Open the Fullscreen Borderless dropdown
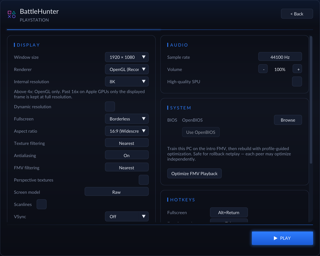Image resolution: width=320 pixels, height=256 pixels. 127,119
